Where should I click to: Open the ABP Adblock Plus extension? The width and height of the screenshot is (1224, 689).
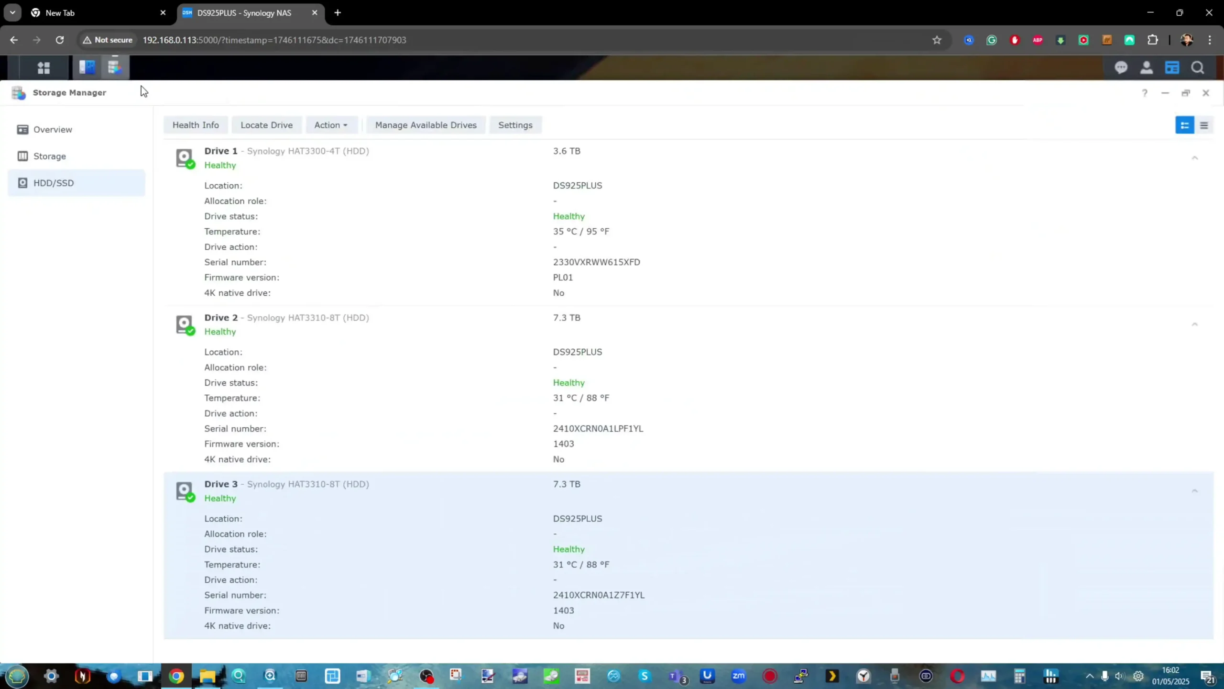[x=1038, y=40]
